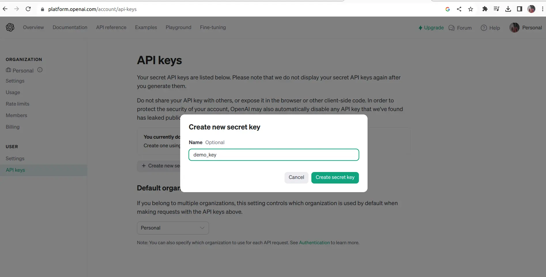The height and width of the screenshot is (277, 546).
Task: Click the lock icon in the address bar
Action: coord(42,9)
